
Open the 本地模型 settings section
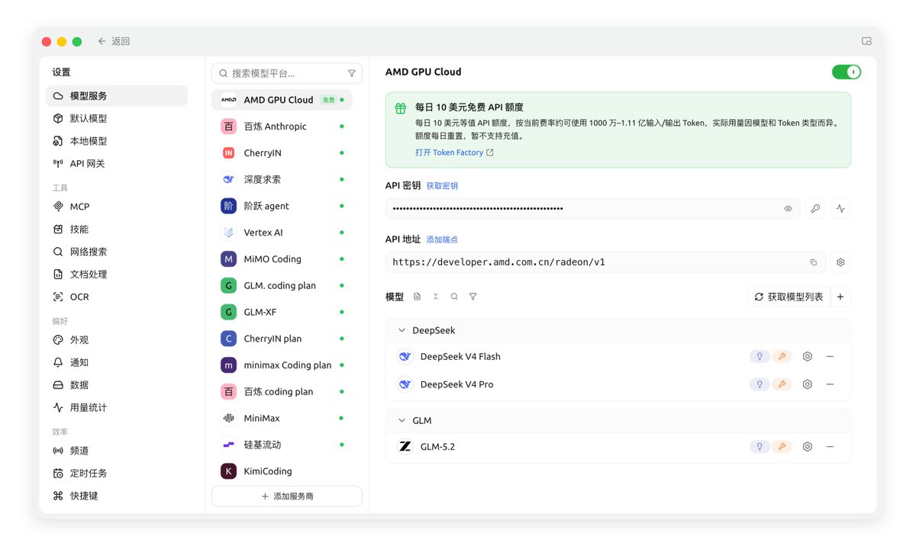pos(117,141)
